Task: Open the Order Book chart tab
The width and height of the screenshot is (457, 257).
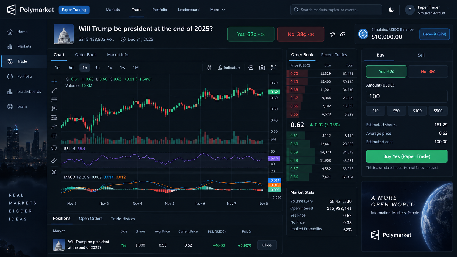Action: [x=86, y=55]
